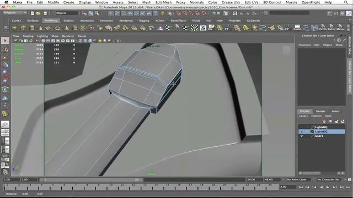The width and height of the screenshot is (353, 198).
Task: Click play backwards button
Action: click(x=321, y=187)
